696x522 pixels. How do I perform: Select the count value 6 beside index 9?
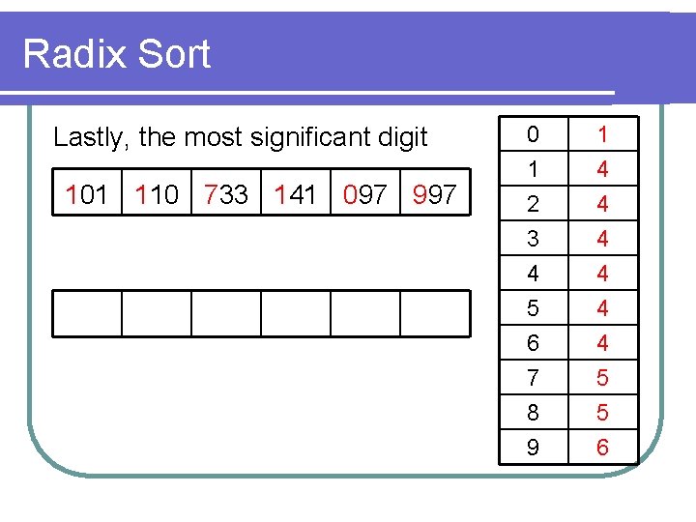tap(603, 447)
